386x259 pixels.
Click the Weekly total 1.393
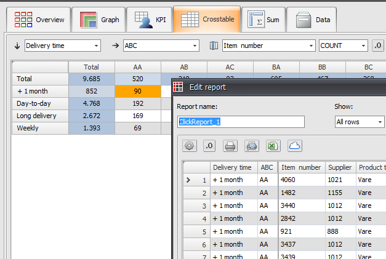coord(91,128)
